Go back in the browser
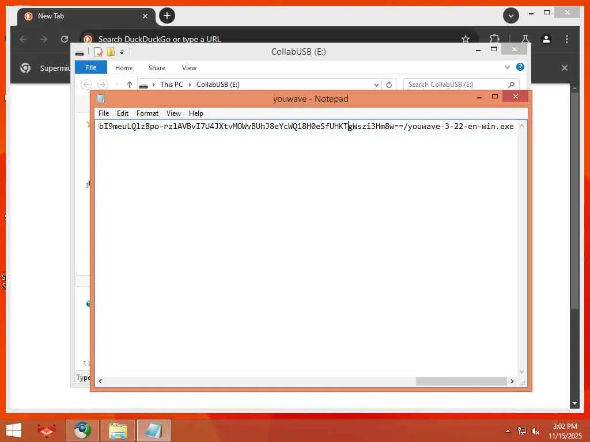Screen dimensions: 590x442 (x=23, y=39)
